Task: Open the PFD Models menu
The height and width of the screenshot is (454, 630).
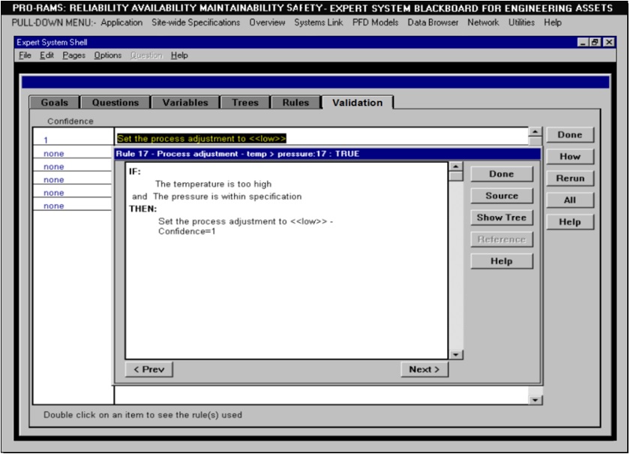Action: [375, 23]
